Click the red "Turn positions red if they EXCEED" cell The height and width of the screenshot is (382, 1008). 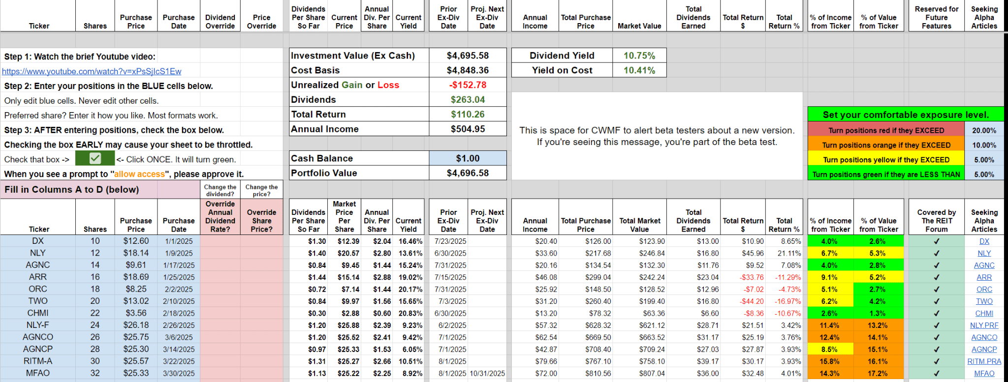coord(885,130)
